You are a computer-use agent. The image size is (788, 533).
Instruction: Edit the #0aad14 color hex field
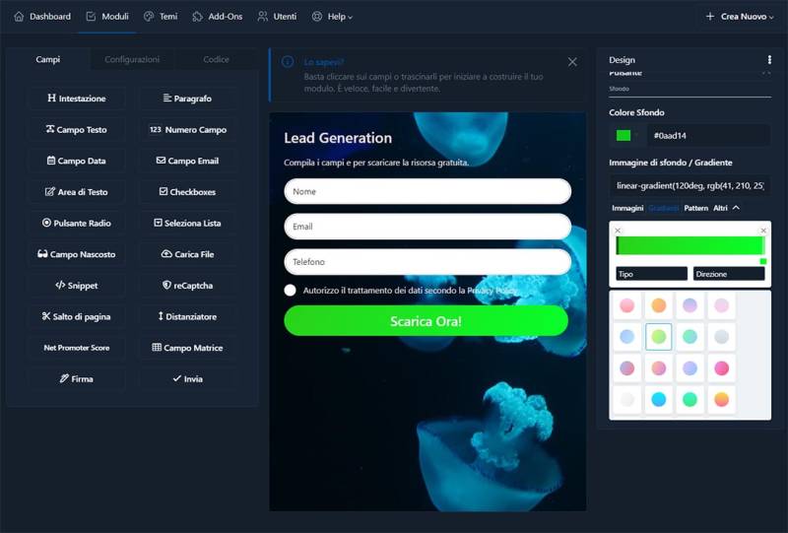[708, 135]
